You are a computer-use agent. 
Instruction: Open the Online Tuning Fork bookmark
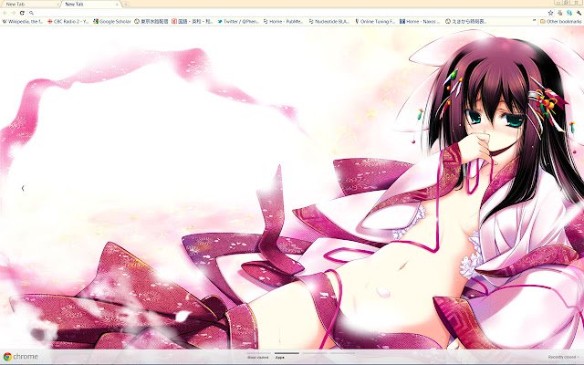pos(375,22)
